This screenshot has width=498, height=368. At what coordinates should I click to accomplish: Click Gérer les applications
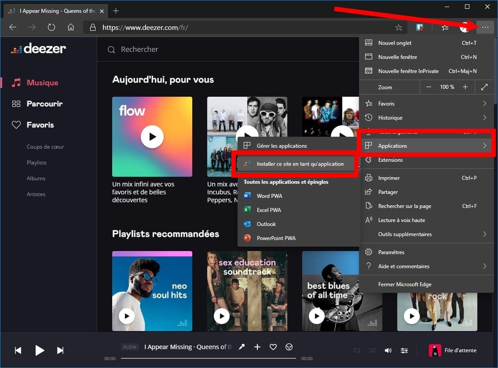(298, 146)
